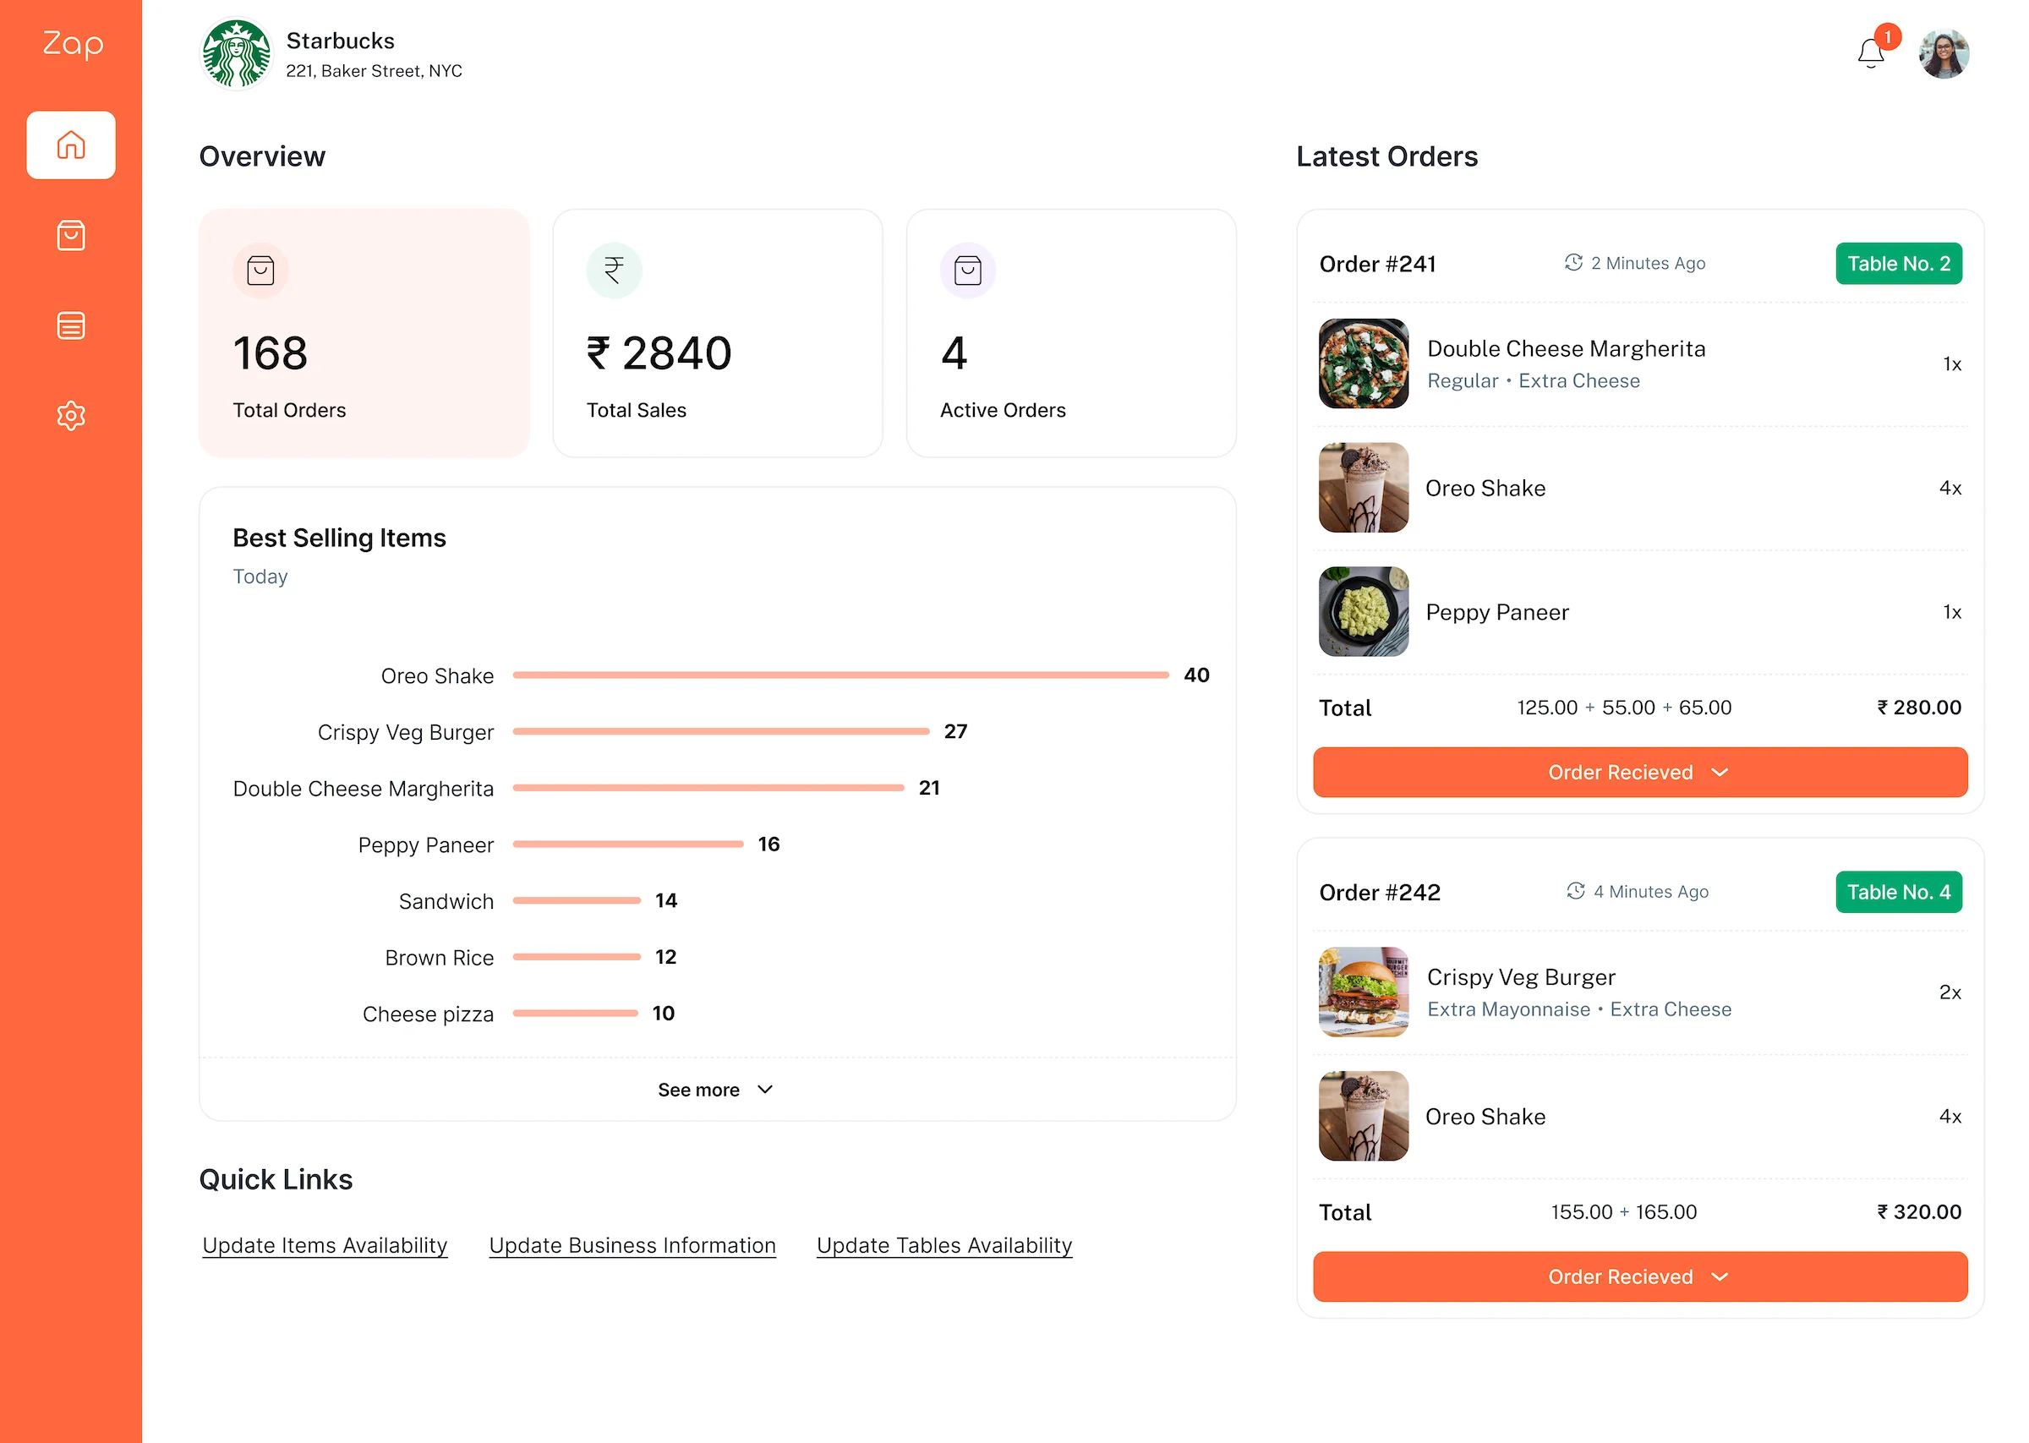Open the user profile avatar
This screenshot has height=1443, width=2029.
click(x=1944, y=54)
